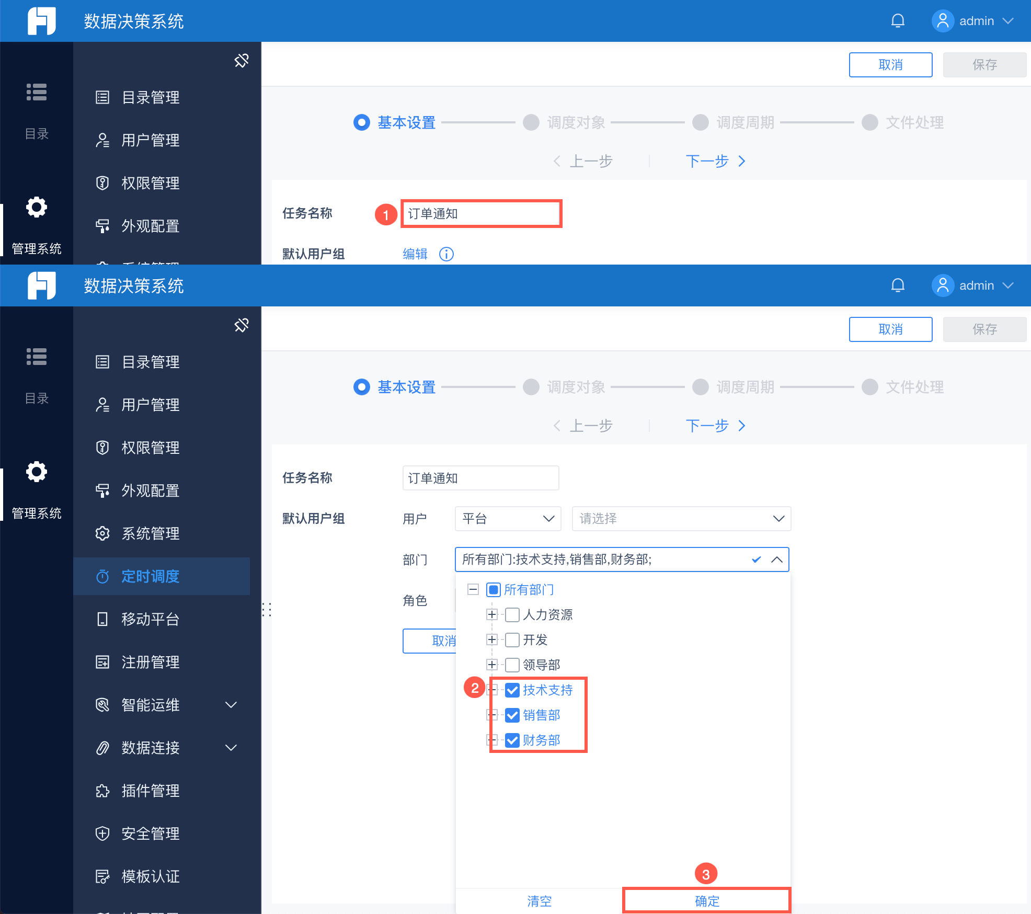This screenshot has width=1031, height=914.
Task: Click the 移动平台 phone icon
Action: click(102, 619)
